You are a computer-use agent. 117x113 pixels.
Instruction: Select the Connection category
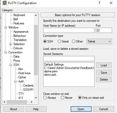(15, 52)
